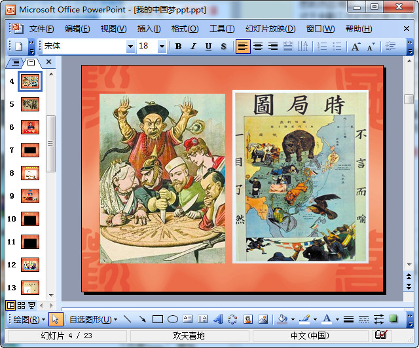Screen dimensions: 419x348
Task: Open the 插入(I) menu
Action: tap(149, 29)
